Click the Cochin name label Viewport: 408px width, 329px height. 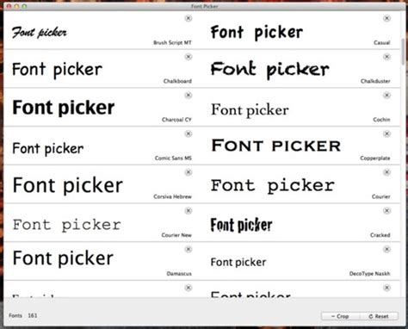click(x=381, y=120)
